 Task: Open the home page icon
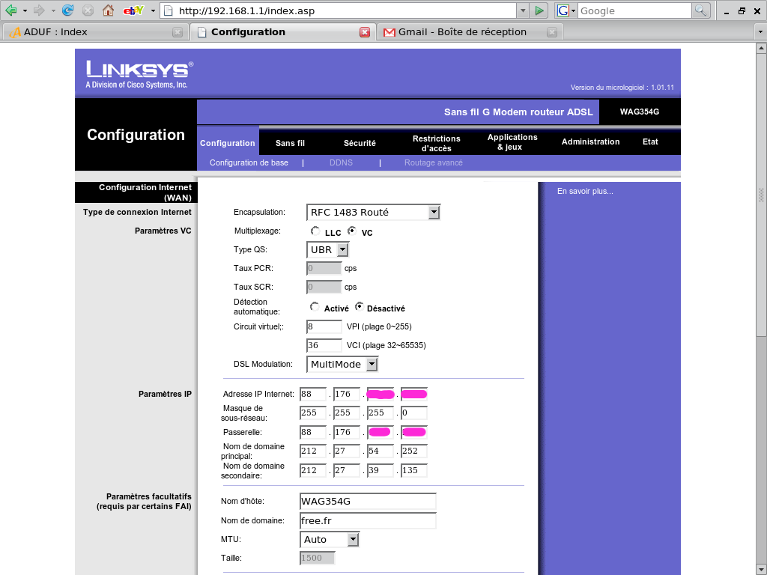tap(108, 10)
